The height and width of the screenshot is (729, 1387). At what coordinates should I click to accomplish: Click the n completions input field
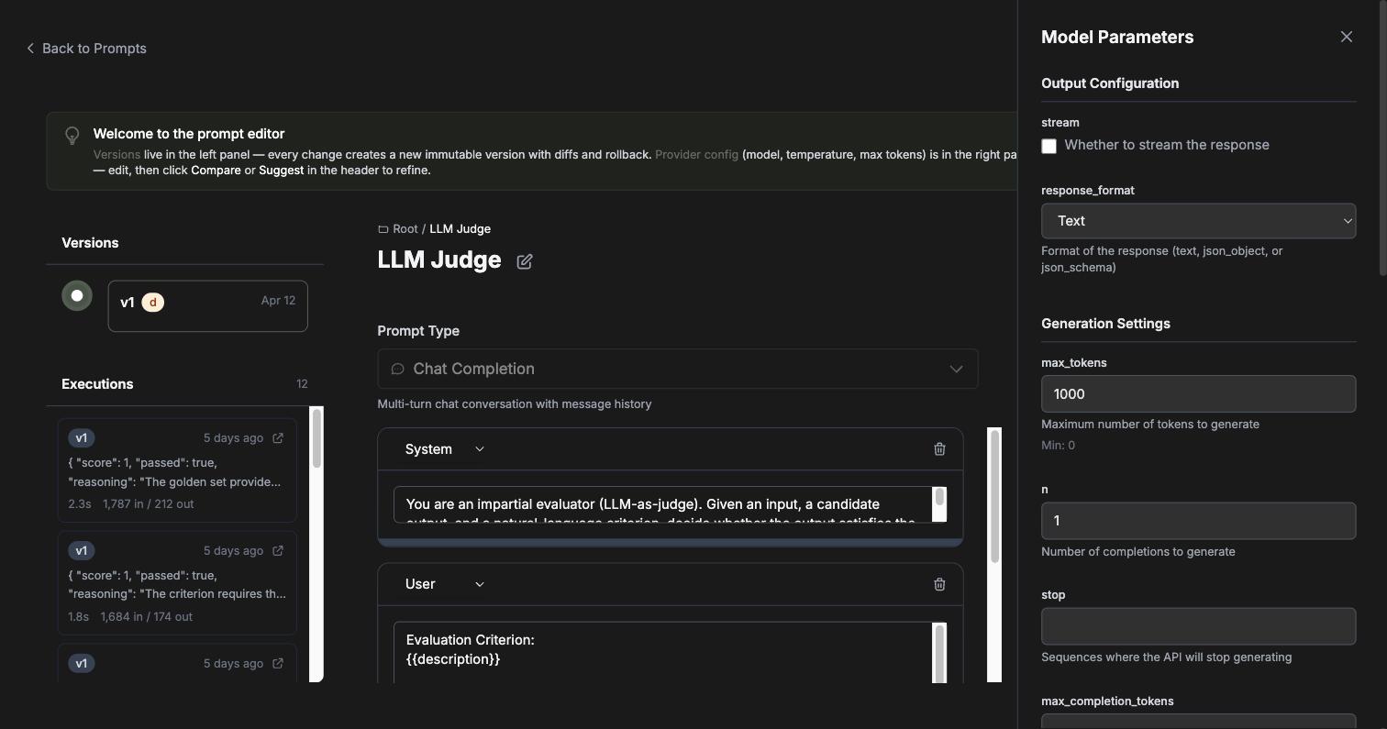(x=1198, y=520)
